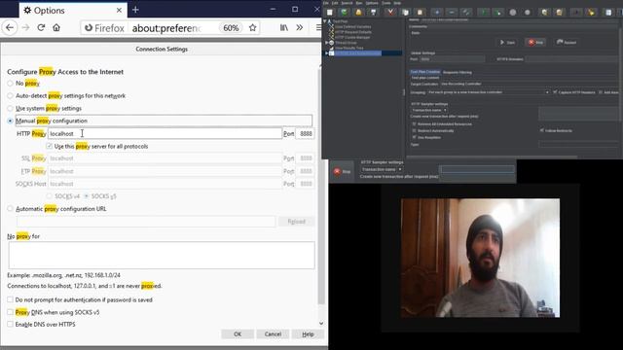
Task: Uncheck Use this proxy server for all protocols
Action: pyautogui.click(x=50, y=146)
